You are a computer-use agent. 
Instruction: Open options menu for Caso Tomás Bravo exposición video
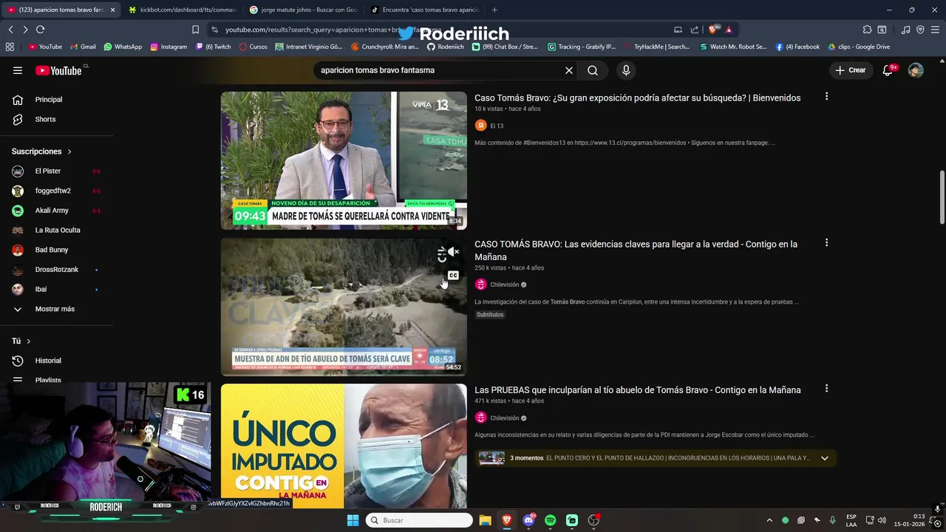tap(826, 96)
